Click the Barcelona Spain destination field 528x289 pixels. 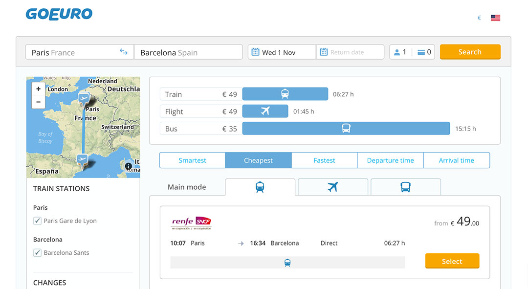coord(188,52)
